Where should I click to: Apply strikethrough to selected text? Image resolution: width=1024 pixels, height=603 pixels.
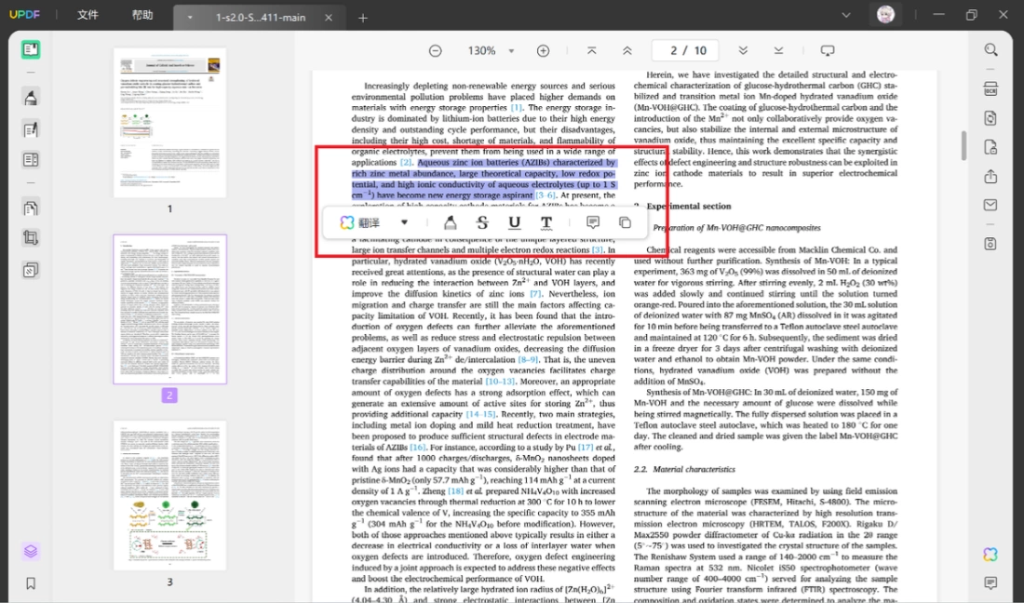(482, 222)
